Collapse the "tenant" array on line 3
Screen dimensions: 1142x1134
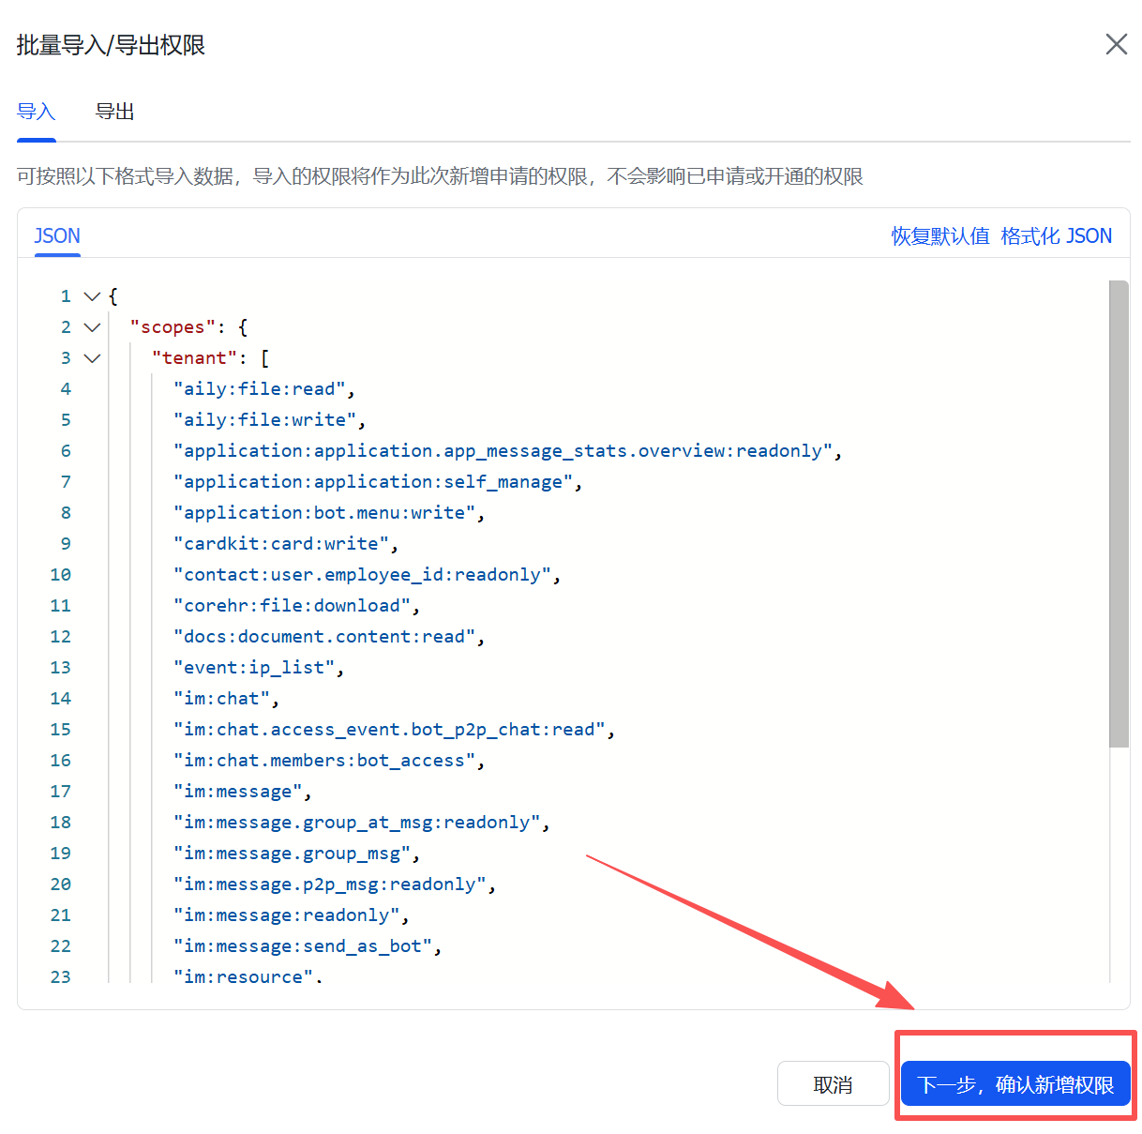pyautogui.click(x=92, y=358)
